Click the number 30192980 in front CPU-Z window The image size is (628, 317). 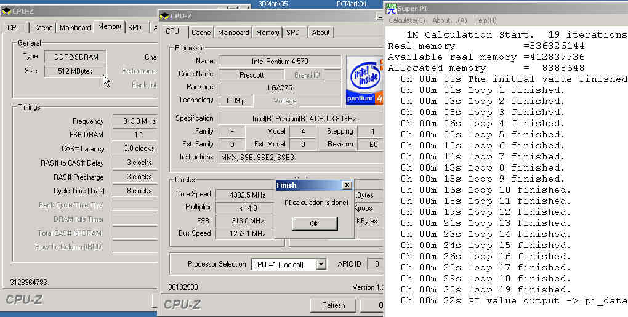point(183,287)
